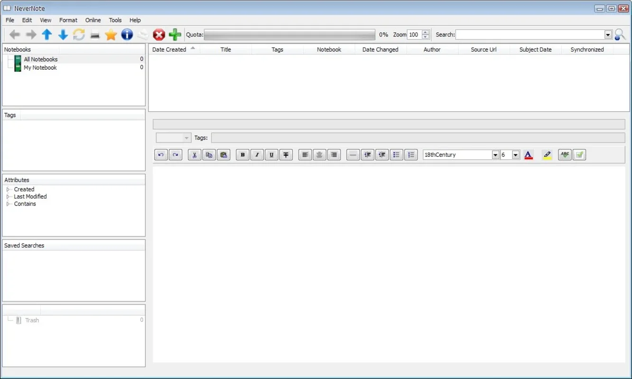Open the font size dropdown showing 6
The width and height of the screenshot is (632, 379).
pos(516,155)
